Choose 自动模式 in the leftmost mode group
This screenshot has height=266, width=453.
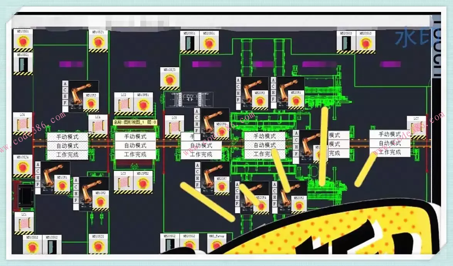point(67,146)
